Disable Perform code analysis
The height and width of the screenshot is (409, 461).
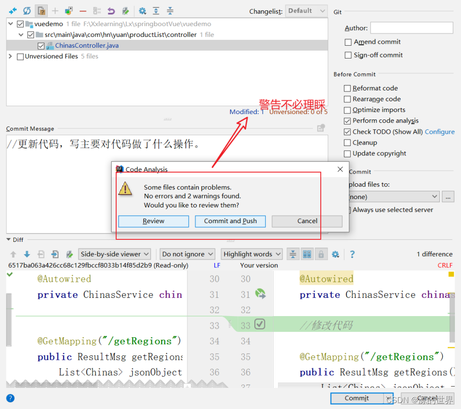[347, 121]
